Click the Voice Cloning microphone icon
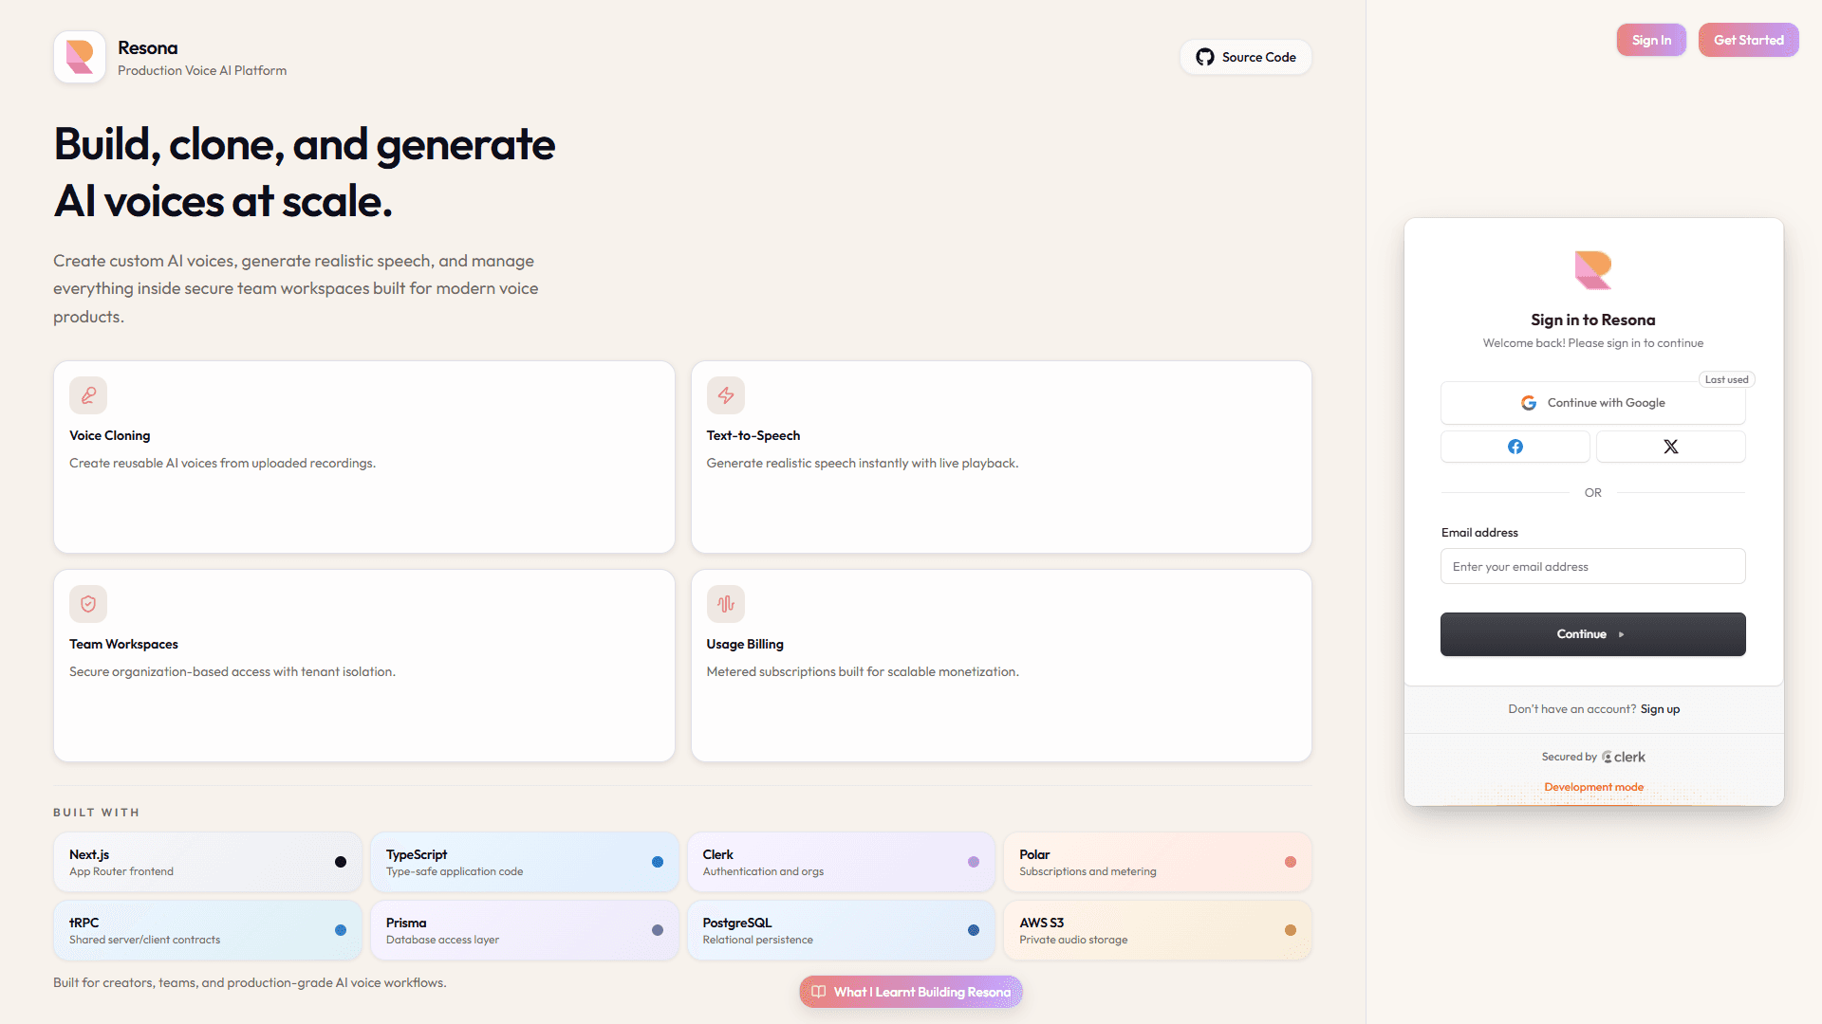The height and width of the screenshot is (1024, 1822). pyautogui.click(x=88, y=395)
